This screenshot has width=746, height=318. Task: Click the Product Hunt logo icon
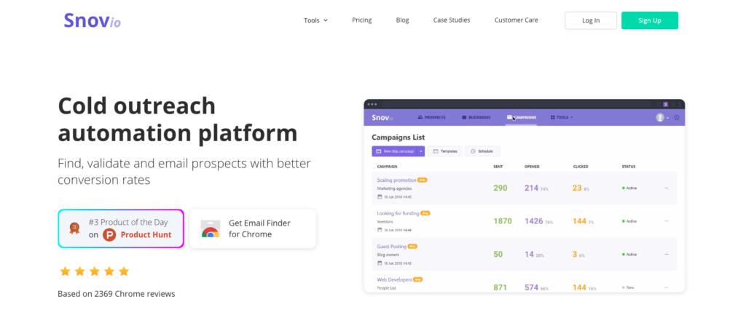(x=109, y=234)
